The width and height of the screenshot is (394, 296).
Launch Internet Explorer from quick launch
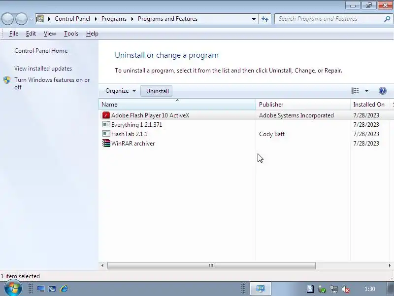(x=64, y=289)
